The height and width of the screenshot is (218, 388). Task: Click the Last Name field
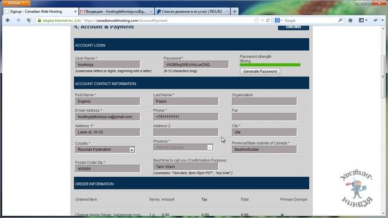point(186,101)
